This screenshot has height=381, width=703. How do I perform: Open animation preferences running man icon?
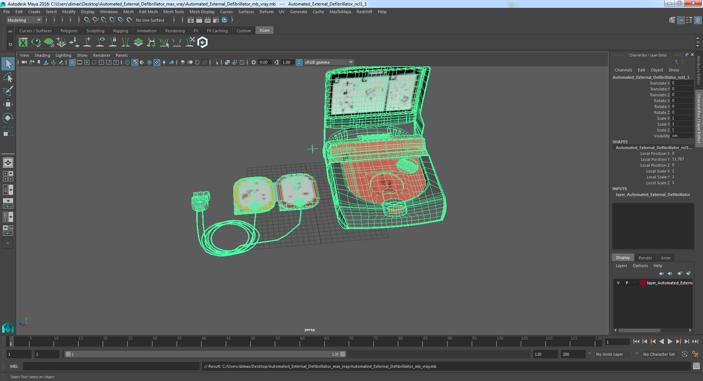pyautogui.click(x=695, y=354)
